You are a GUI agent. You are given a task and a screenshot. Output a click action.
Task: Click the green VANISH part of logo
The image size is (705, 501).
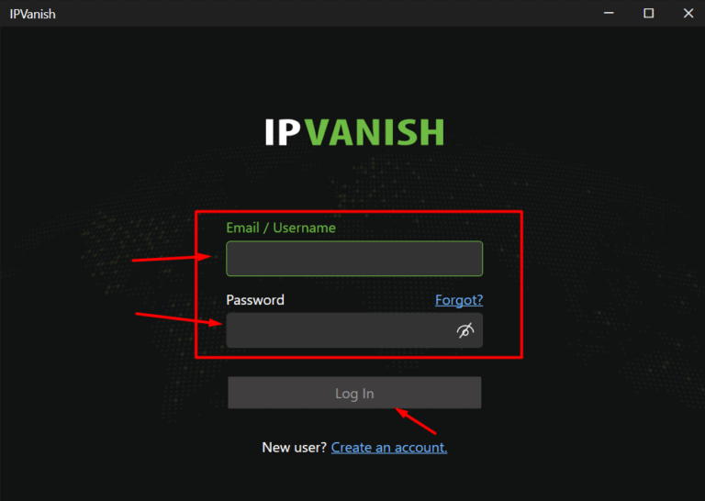tap(375, 132)
